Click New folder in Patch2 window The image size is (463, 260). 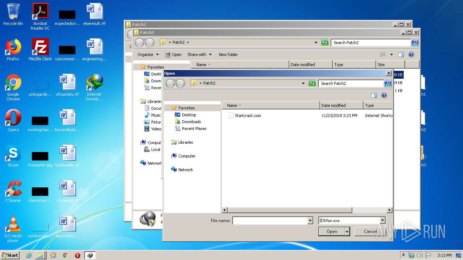(x=228, y=55)
